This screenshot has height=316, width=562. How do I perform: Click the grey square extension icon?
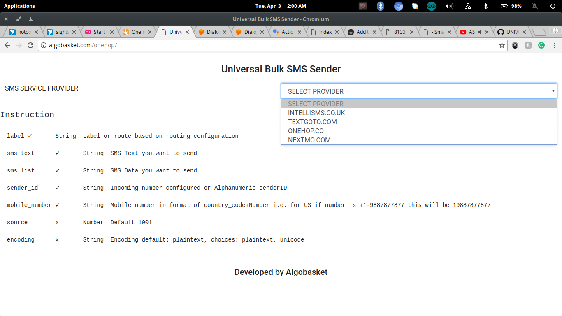pos(528,45)
